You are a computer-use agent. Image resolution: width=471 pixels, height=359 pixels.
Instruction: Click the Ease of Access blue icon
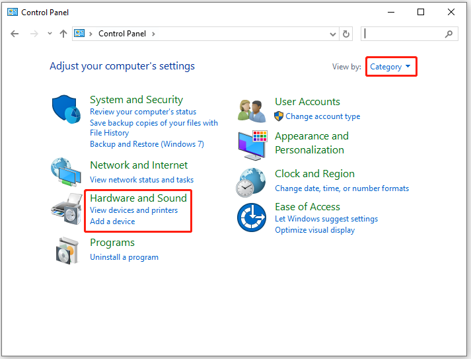point(252,218)
